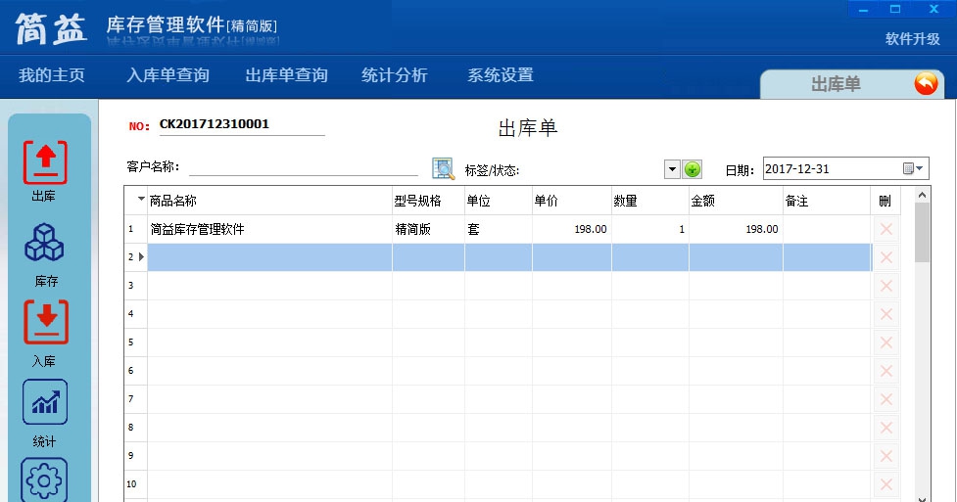Click the delete X for row 8
The height and width of the screenshot is (502, 957).
886,428
